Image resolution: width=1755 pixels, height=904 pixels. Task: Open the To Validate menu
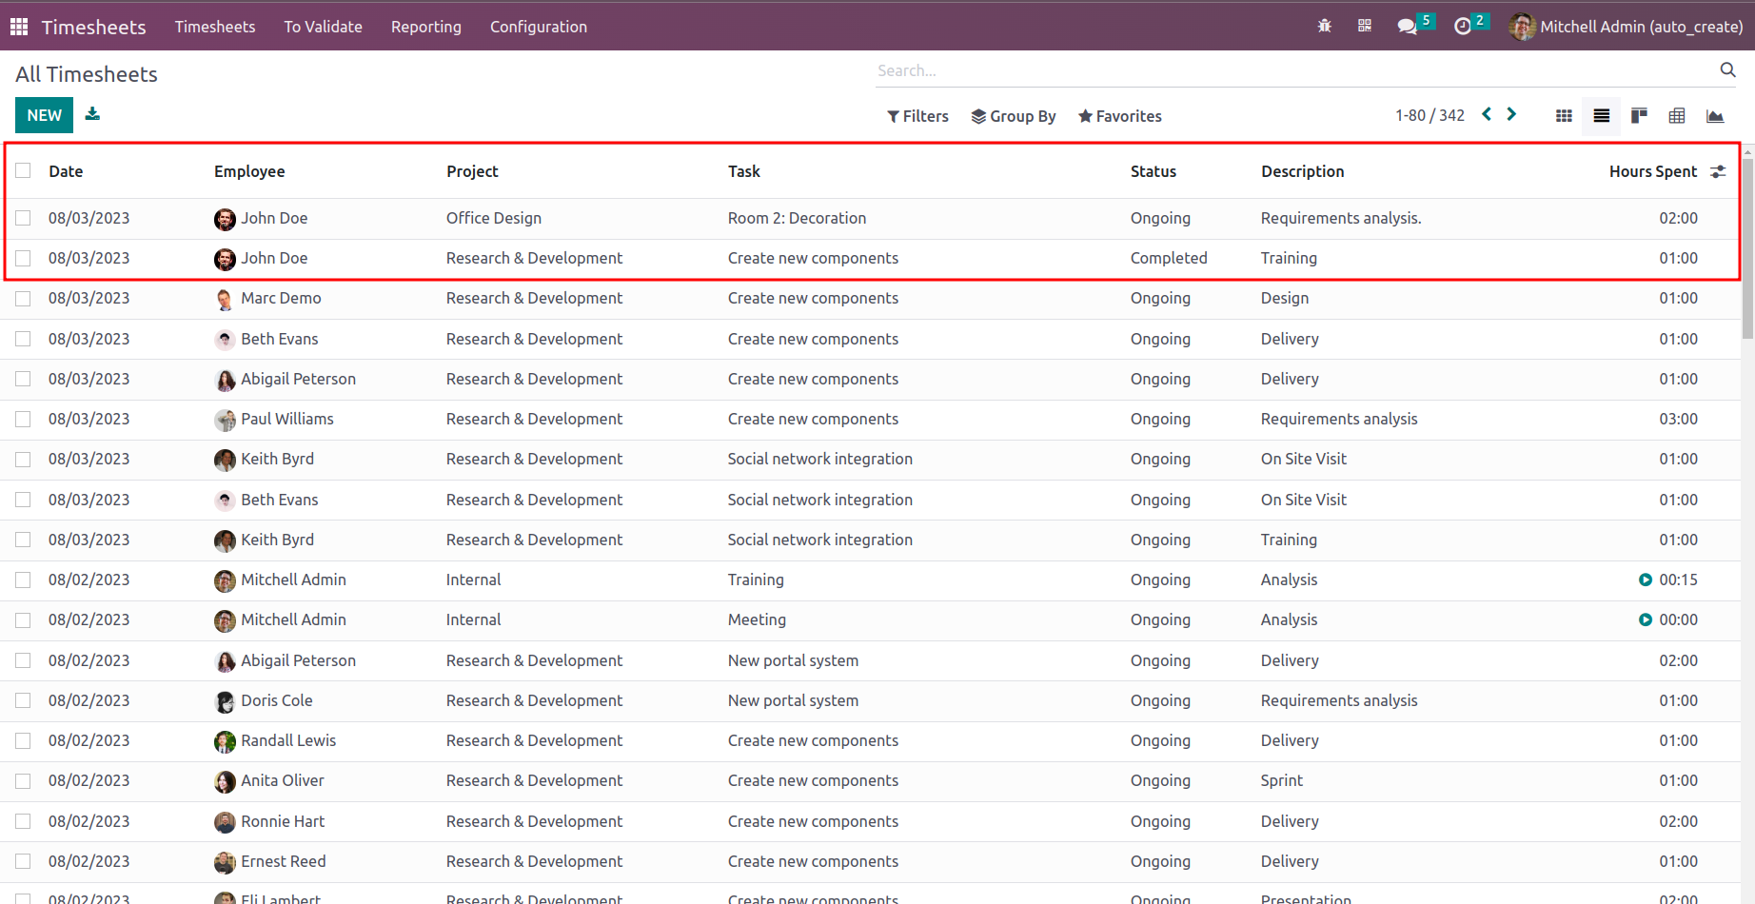(323, 27)
